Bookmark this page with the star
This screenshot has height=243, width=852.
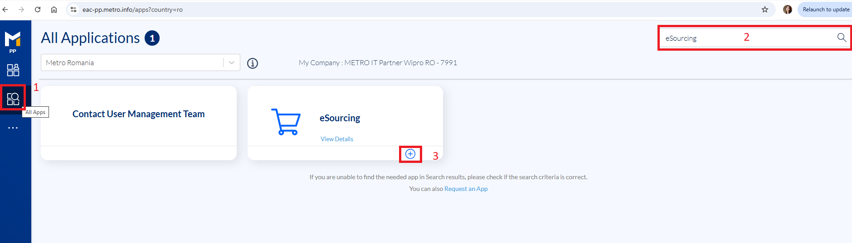coord(765,10)
